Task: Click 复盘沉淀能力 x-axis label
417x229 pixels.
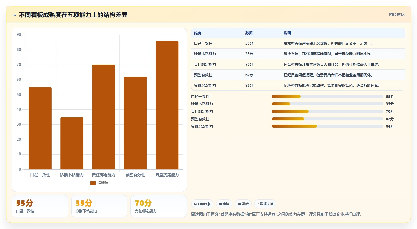Action: 167,175
